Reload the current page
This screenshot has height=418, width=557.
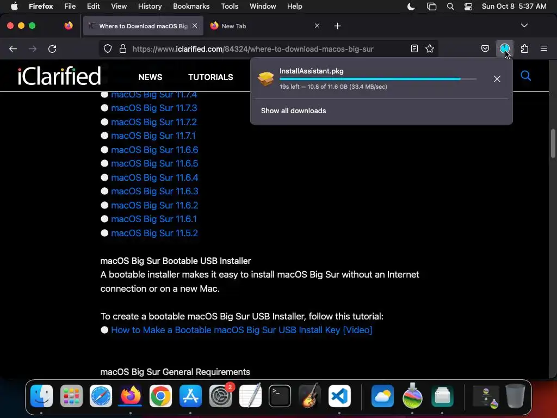pos(52,48)
